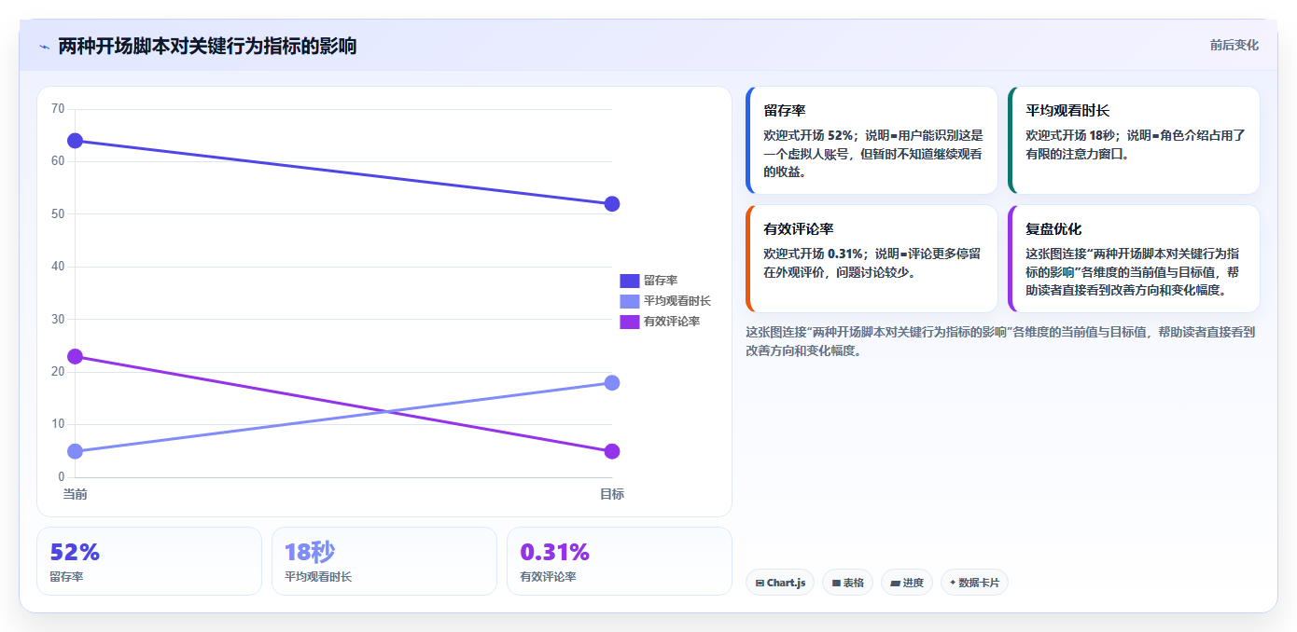Click the 平均观看时长 data point at 当前

(x=76, y=451)
